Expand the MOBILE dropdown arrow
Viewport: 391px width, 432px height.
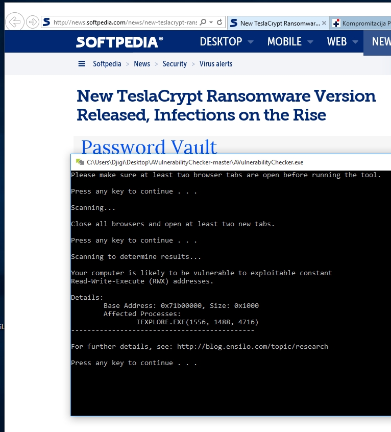coord(310,42)
